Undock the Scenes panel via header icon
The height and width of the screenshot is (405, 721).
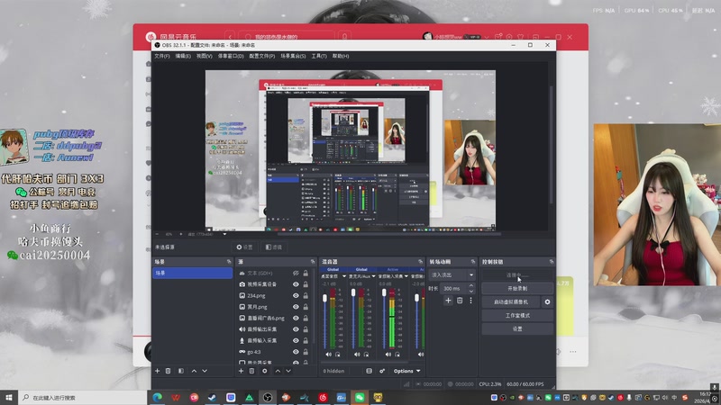tap(229, 262)
